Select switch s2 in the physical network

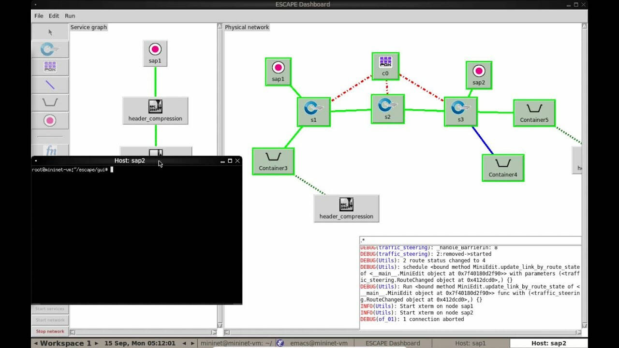coord(387,109)
